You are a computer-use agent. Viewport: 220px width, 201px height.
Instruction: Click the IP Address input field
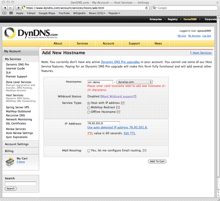103,123
